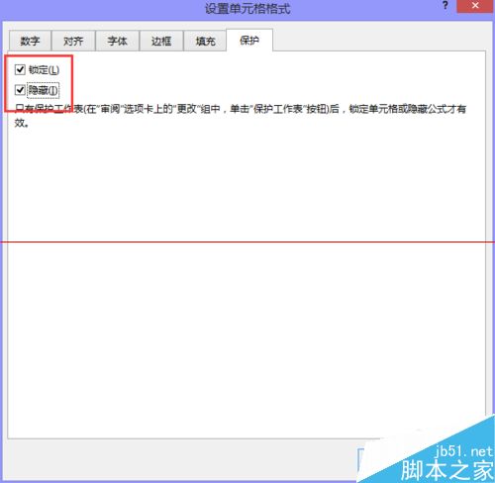
Task: Click the 保护工作表 explanatory note text
Action: (x=241, y=116)
